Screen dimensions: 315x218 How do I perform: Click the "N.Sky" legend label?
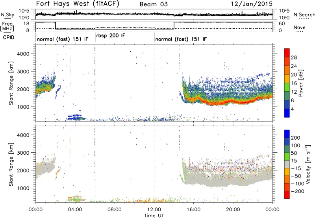pyautogui.click(x=7, y=15)
